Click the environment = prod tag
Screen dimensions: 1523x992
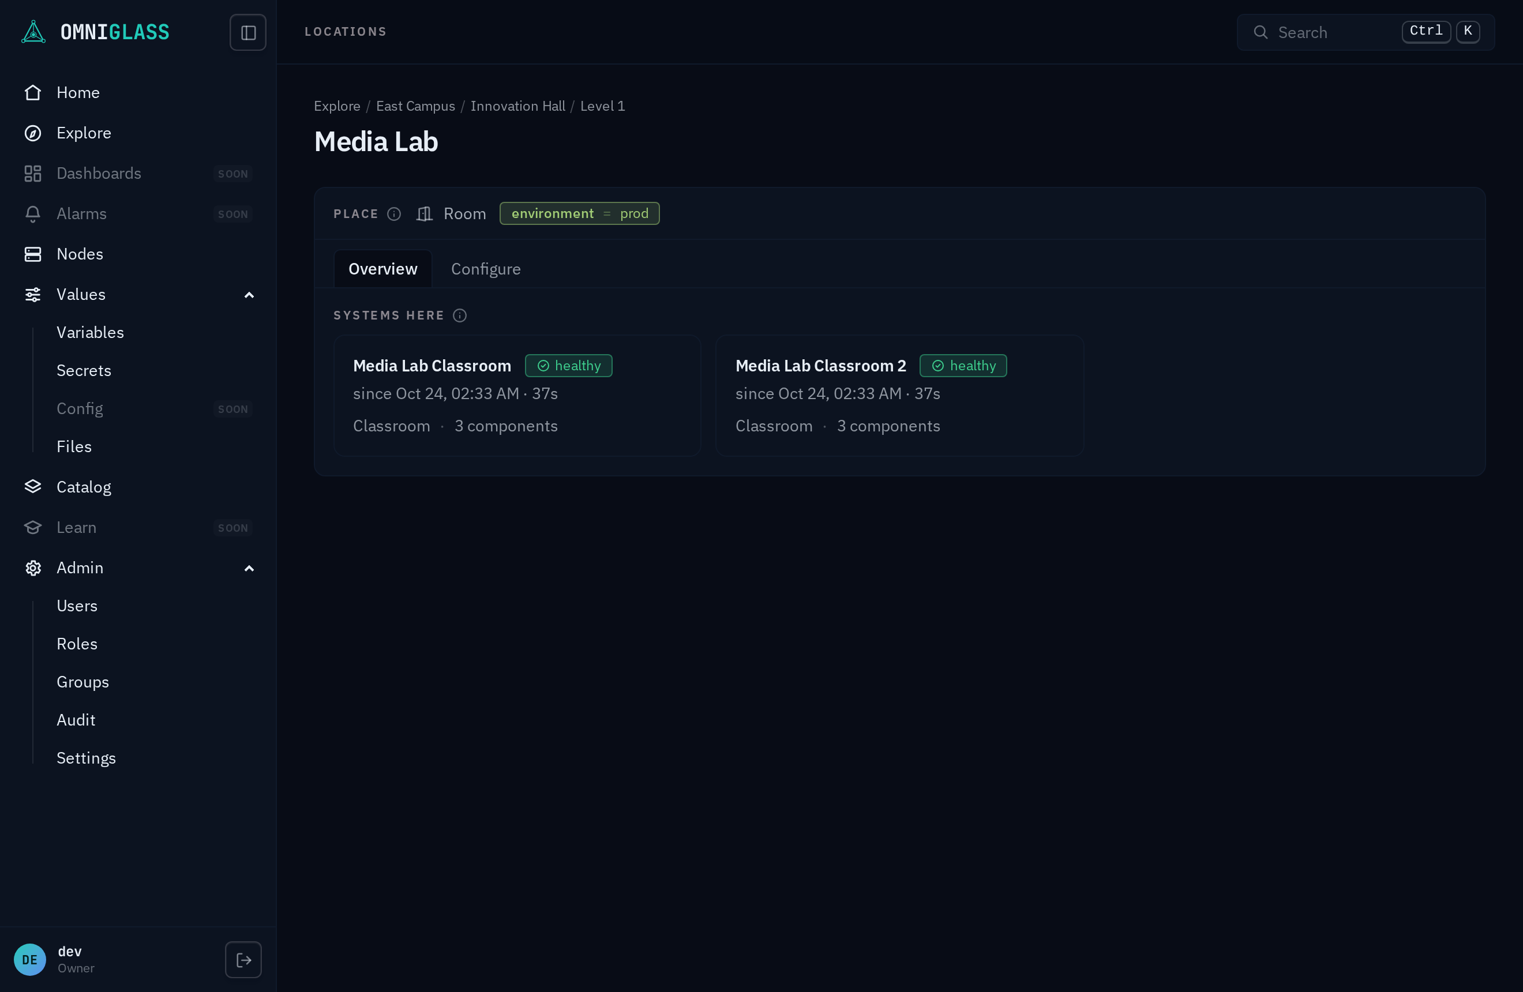click(x=580, y=213)
